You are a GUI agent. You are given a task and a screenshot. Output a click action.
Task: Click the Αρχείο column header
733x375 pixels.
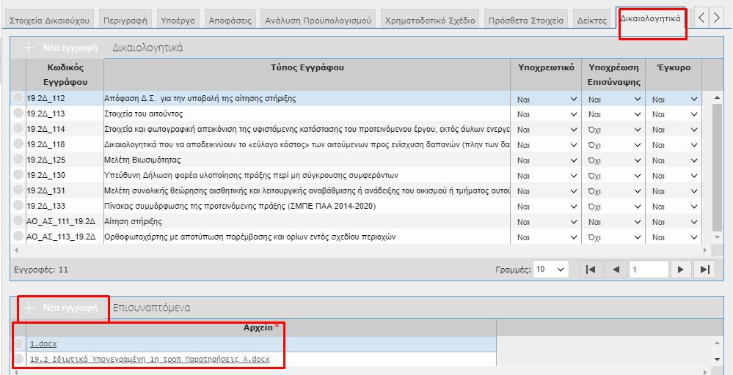coord(261,328)
